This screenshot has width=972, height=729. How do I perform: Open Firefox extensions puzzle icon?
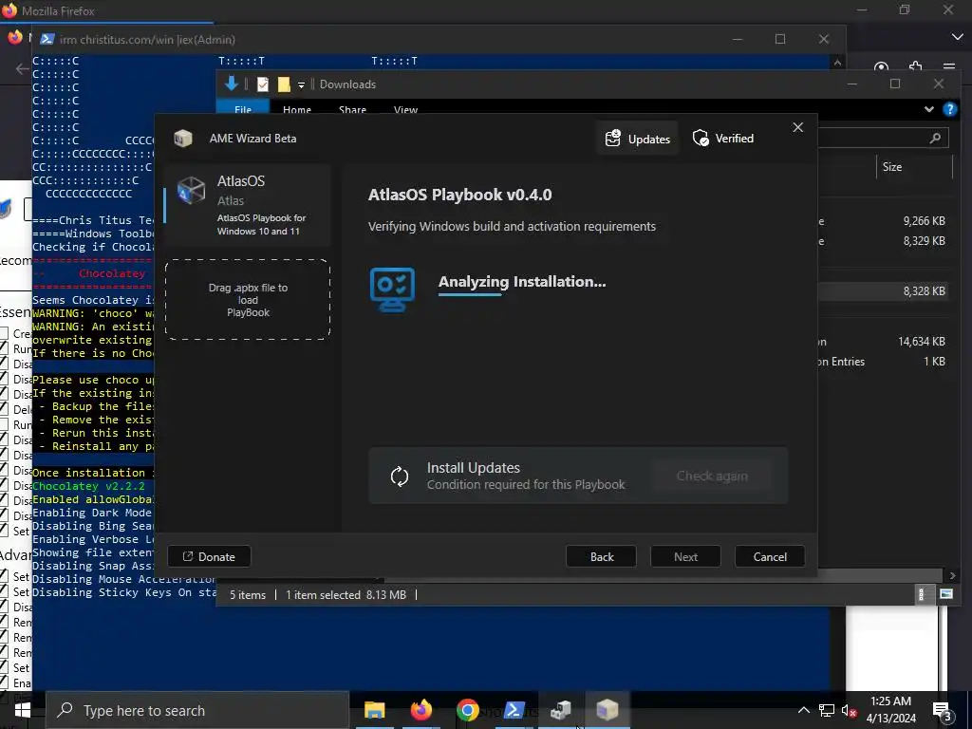[915, 67]
